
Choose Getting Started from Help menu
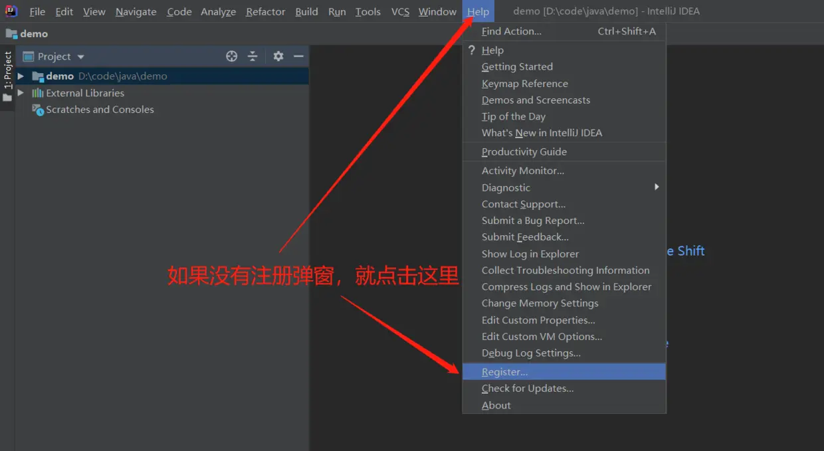(564, 66)
